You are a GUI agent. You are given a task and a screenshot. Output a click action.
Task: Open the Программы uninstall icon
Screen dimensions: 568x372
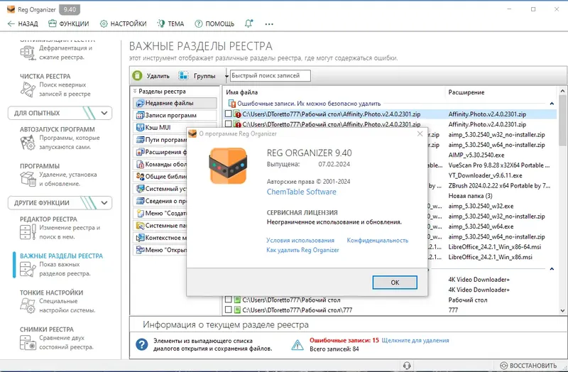pyautogui.click(x=28, y=179)
